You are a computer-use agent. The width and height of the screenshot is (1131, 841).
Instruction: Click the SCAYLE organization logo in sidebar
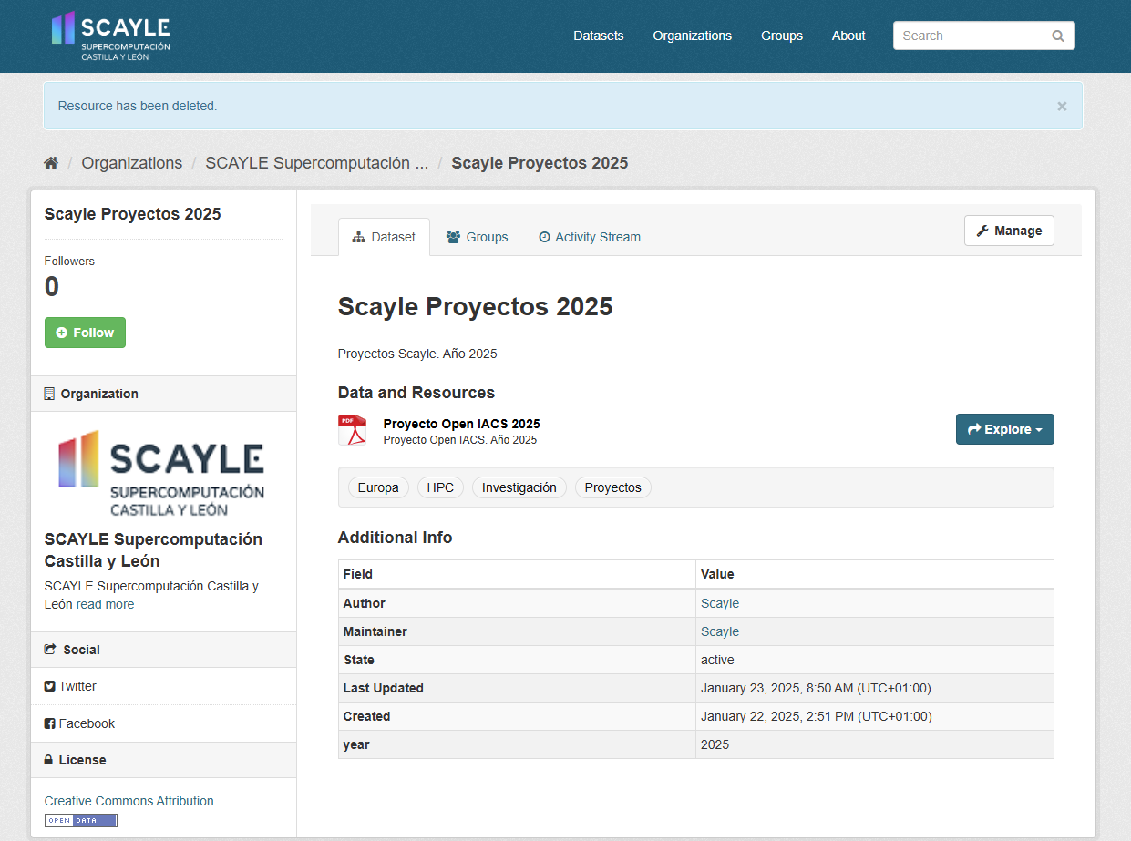[x=161, y=473]
